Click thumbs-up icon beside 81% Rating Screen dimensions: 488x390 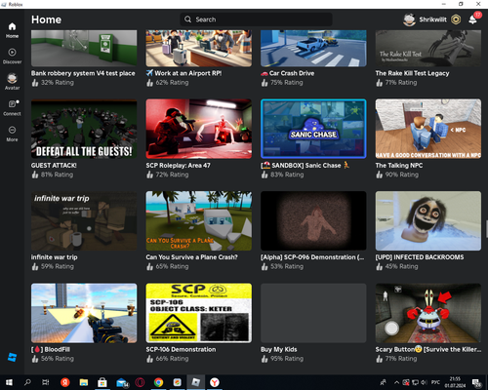coord(35,175)
